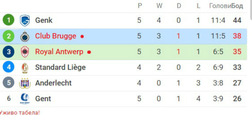The image size is (252, 120).
Task: Click the Уживо табела! live table link
Action: (20, 112)
